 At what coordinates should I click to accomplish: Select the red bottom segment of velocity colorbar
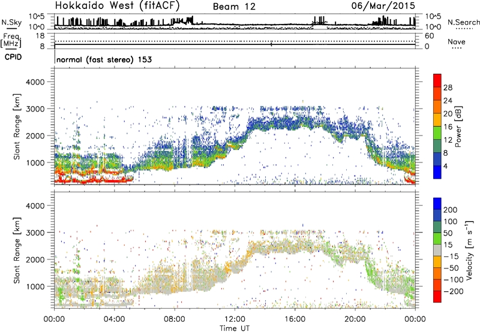point(437,297)
